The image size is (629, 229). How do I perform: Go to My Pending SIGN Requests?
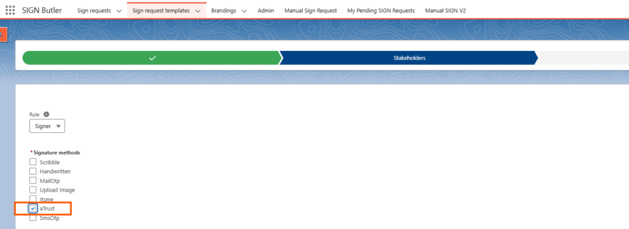pos(381,11)
